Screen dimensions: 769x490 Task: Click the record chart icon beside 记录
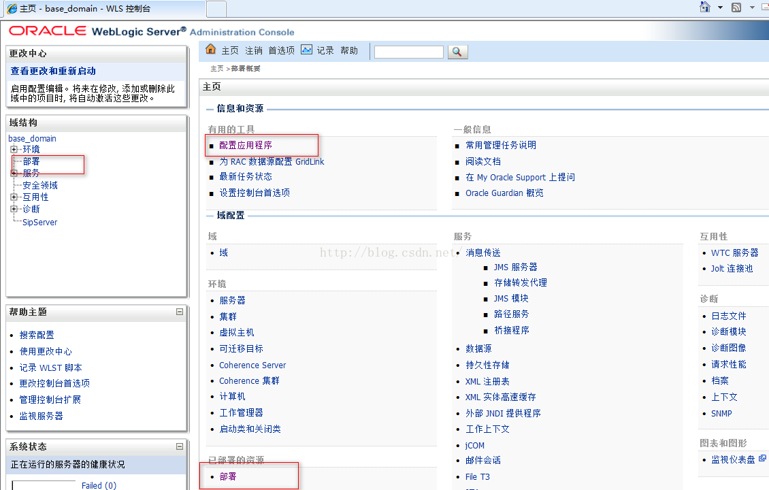(x=306, y=50)
